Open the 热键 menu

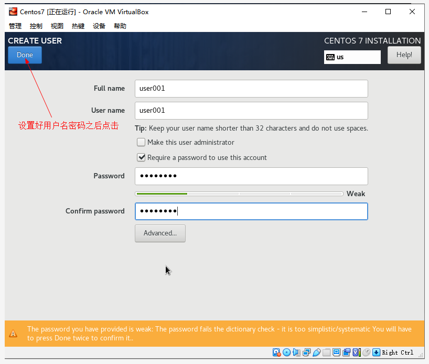click(x=78, y=26)
